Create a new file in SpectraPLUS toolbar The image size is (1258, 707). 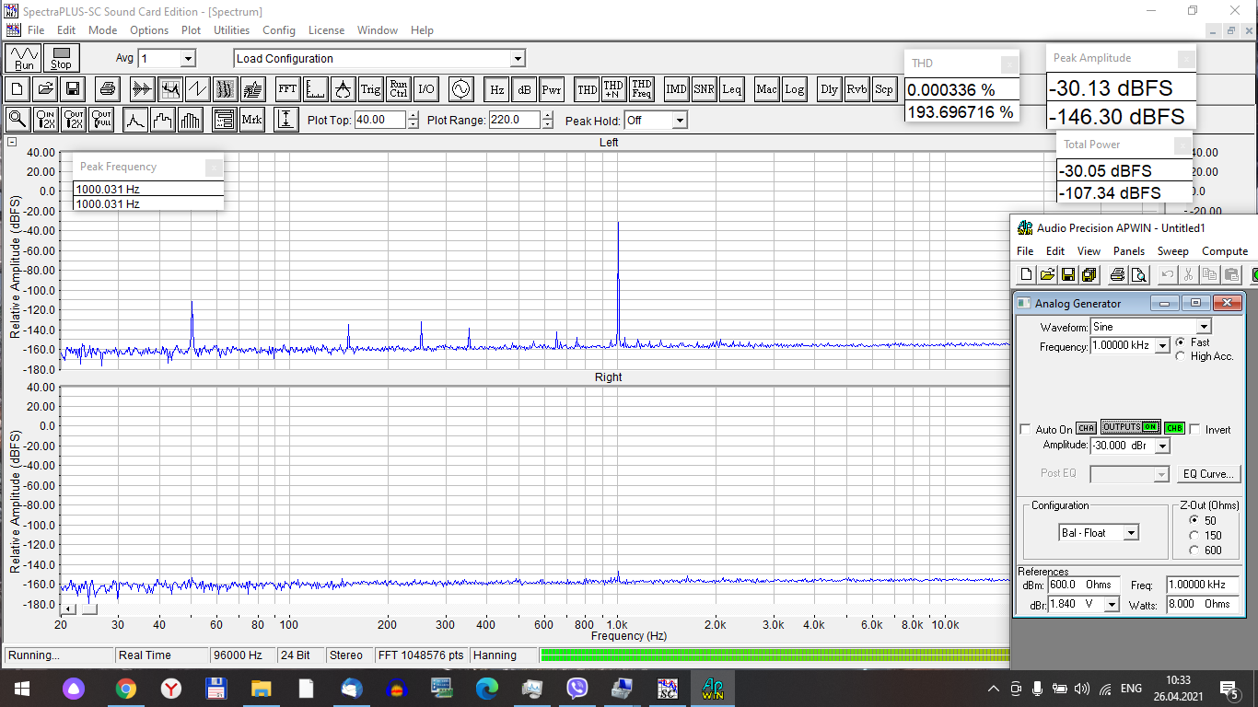pyautogui.click(x=17, y=89)
